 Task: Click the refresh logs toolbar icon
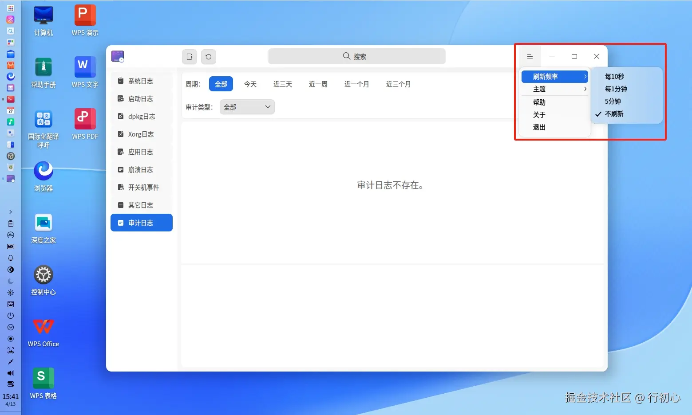click(x=209, y=56)
